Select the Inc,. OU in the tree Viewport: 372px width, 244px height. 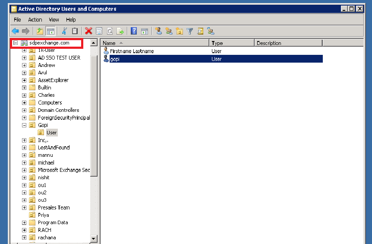(43, 140)
